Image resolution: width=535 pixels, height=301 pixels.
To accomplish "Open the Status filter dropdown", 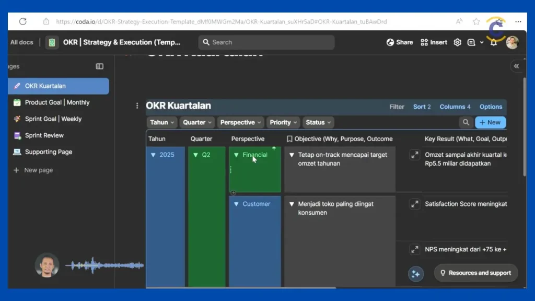I will (318, 122).
